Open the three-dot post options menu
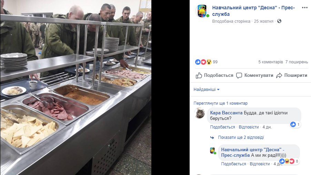Screen dimensions: 311x175 pos(305,8)
